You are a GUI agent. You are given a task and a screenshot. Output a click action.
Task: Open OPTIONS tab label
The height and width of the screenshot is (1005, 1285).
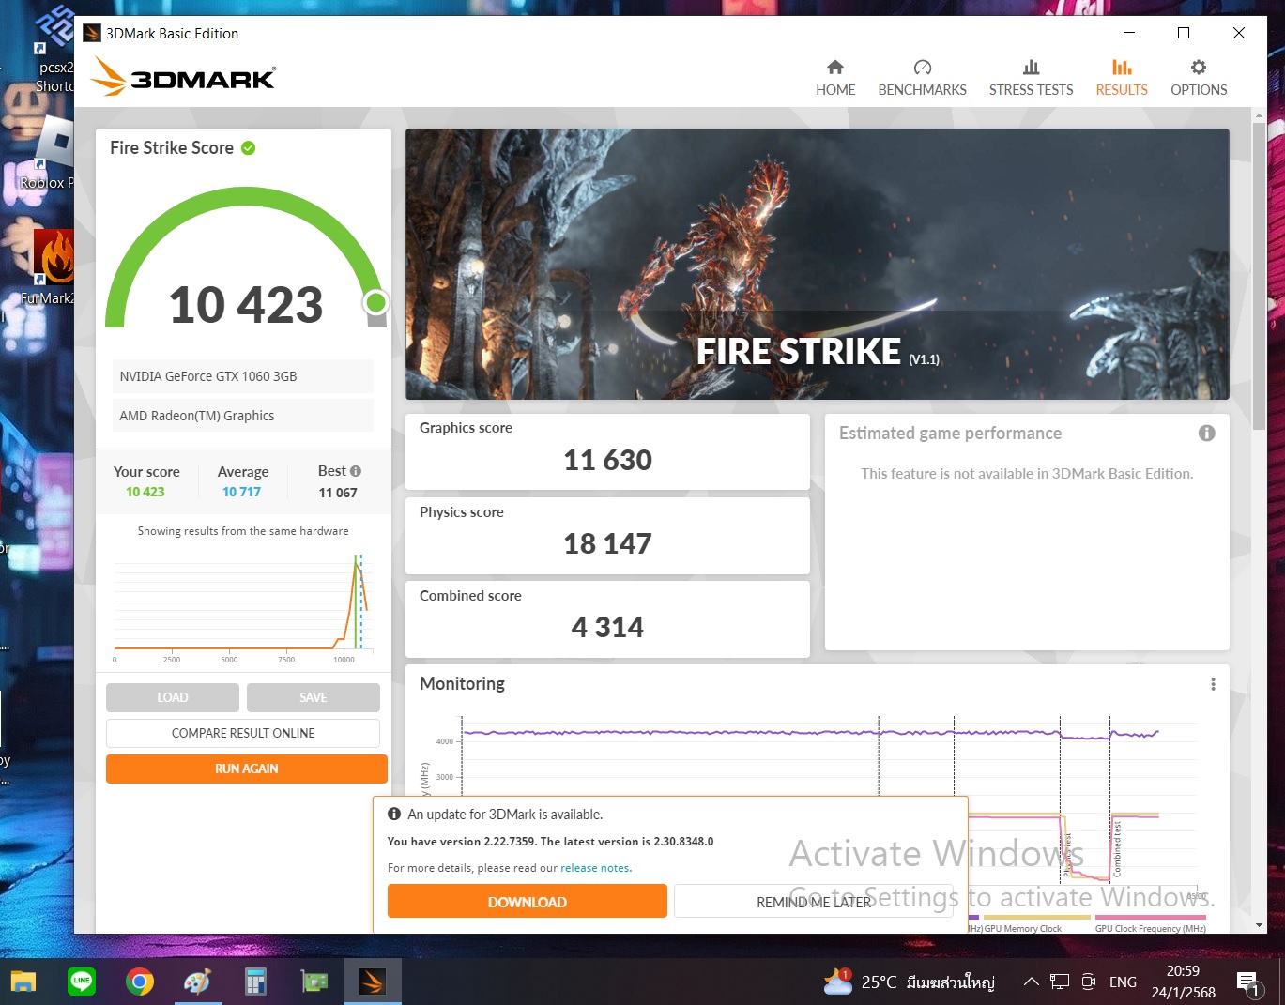coord(1199,90)
